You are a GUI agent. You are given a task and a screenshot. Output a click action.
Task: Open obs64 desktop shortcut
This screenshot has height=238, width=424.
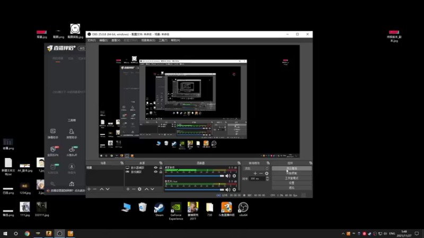(243, 209)
